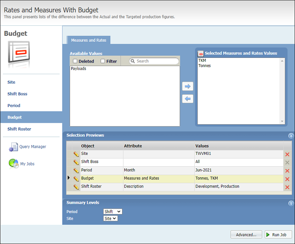Screen dimensions: 295x244
Task: Remove the Shift Roster selection with the red X
Action: 287,187
